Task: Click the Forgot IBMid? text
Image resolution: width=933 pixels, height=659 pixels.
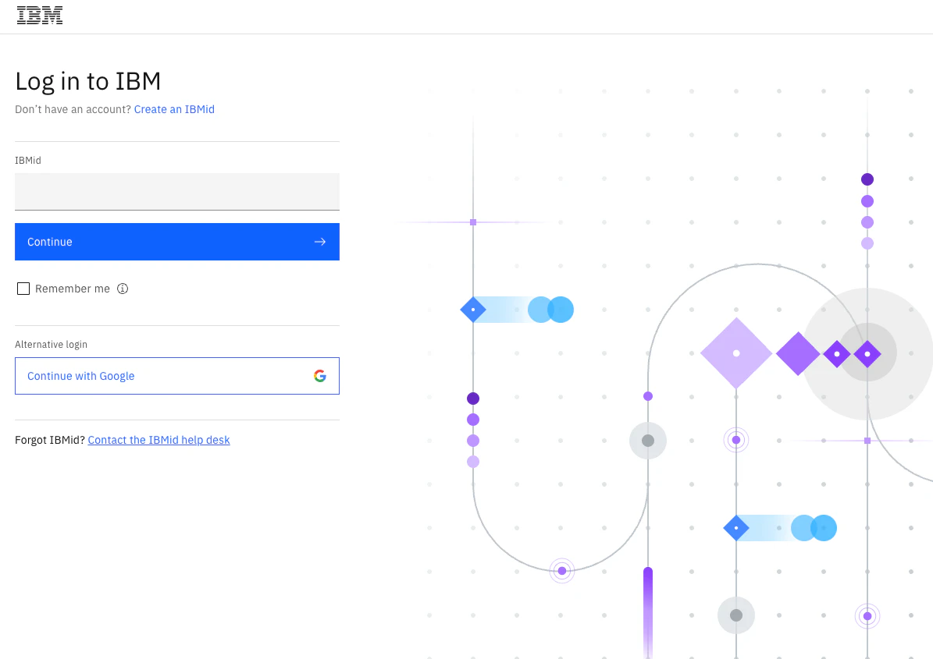Action: [x=50, y=441]
